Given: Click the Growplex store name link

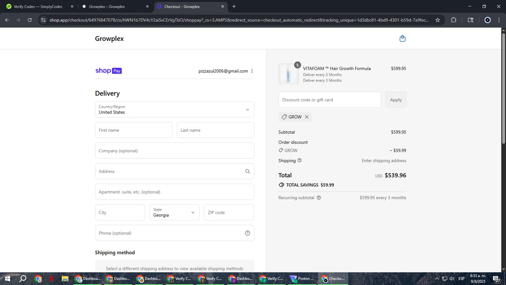Looking at the screenshot, I should (x=109, y=38).
